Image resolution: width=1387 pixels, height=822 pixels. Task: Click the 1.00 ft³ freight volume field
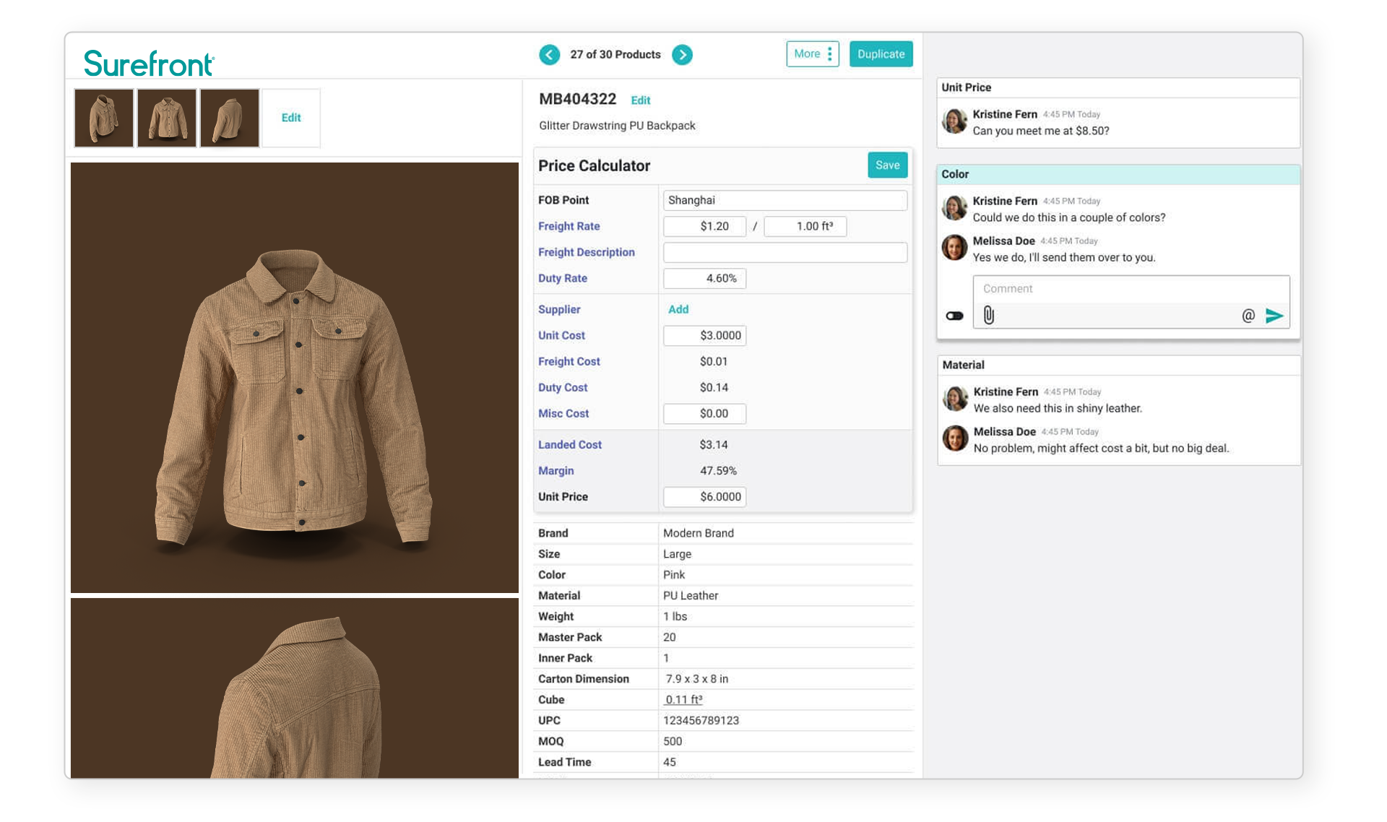805,226
